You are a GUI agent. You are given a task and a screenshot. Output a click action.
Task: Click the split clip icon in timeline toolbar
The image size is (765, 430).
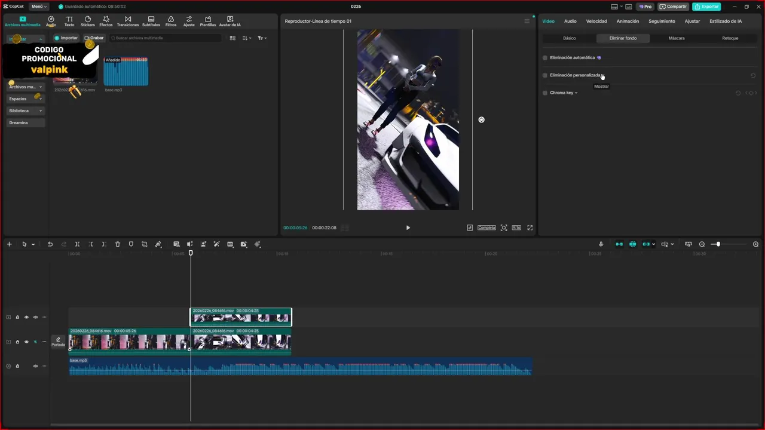click(77, 244)
